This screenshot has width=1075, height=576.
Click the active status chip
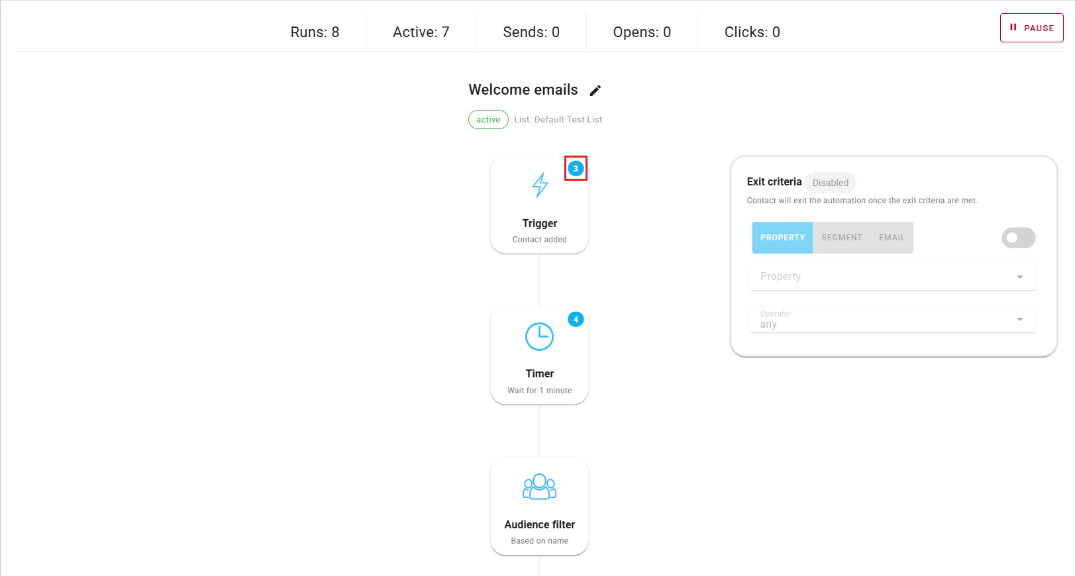pyautogui.click(x=488, y=120)
